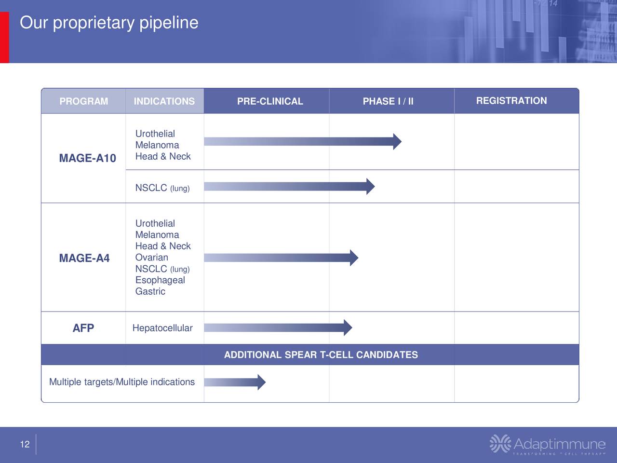
Task: Click "Head & Neck" in the MAGE-A10 row
Action: click(x=163, y=156)
